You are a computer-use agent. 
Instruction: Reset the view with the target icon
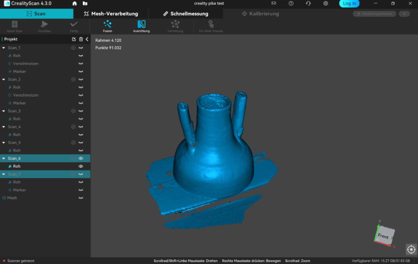click(411, 249)
